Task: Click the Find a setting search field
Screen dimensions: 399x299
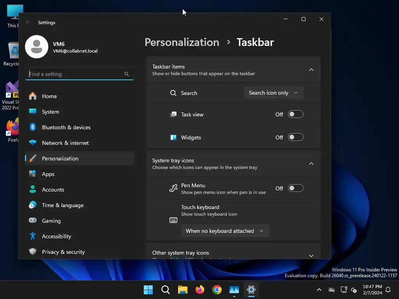Action: point(79,74)
